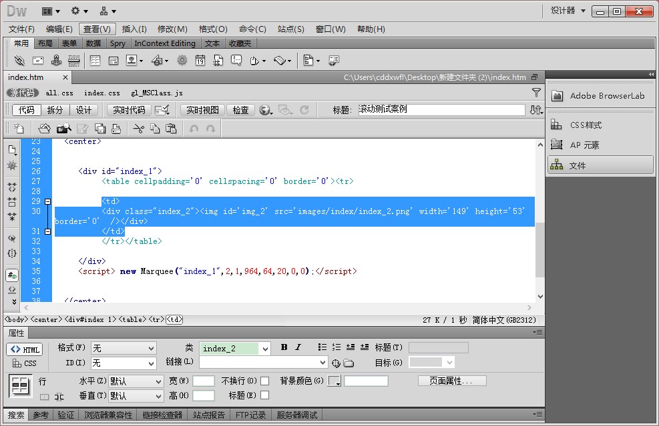Click the Save All icon
Viewport: 659px width, 426px height.
[100, 129]
